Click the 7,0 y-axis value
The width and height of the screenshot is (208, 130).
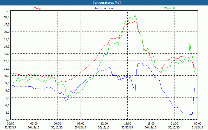coord(7,98)
